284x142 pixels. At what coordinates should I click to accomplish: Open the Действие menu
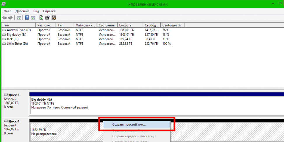(22, 11)
